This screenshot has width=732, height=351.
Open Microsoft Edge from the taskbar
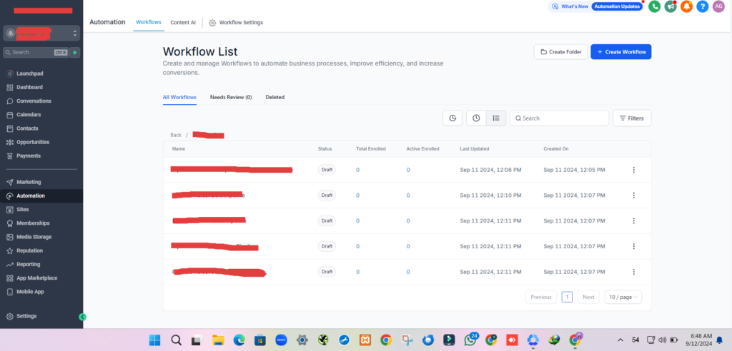[239, 340]
